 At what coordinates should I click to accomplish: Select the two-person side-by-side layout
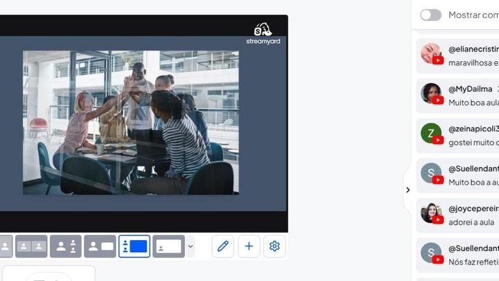[x=31, y=246]
